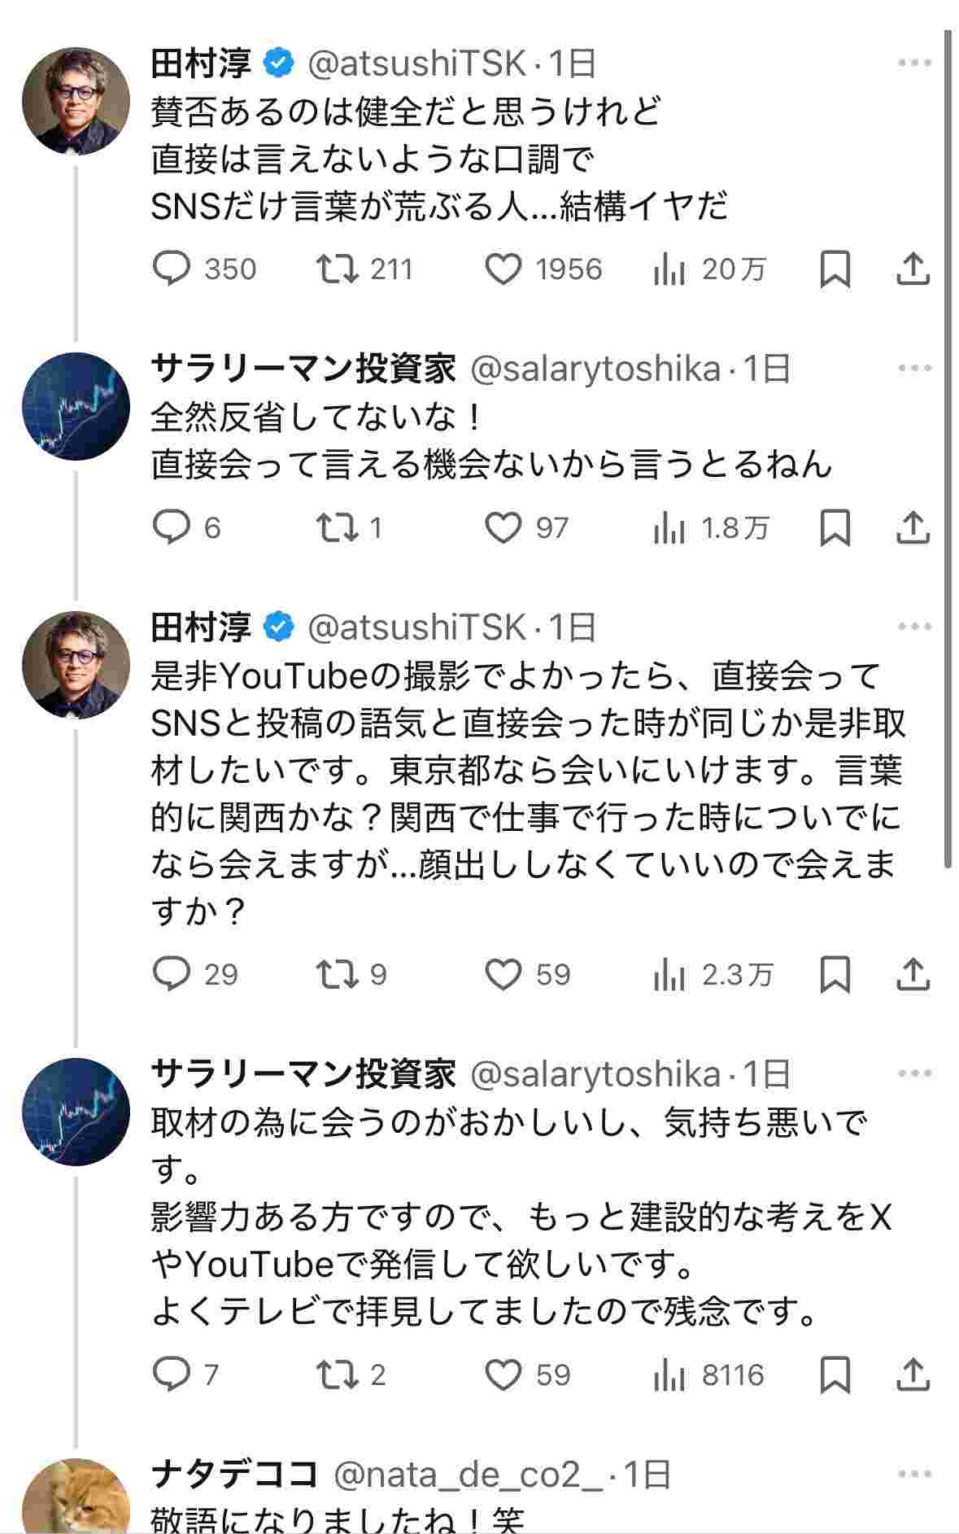Open 田村淳's profile picture on first tweet
This screenshot has width=959, height=1534.
click(x=76, y=101)
